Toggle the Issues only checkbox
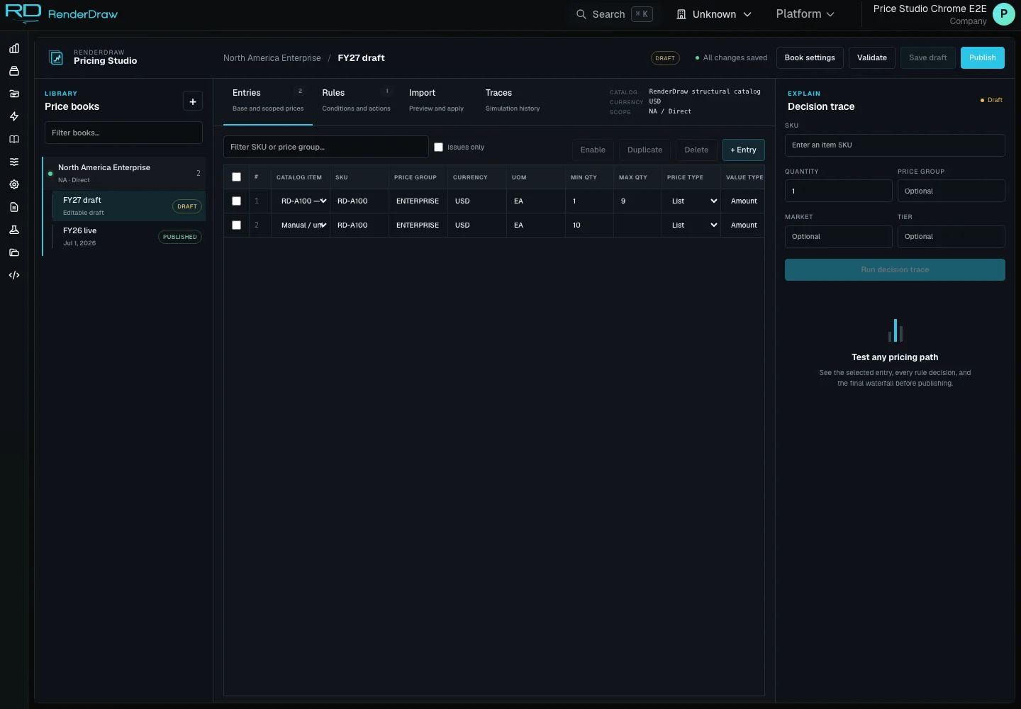This screenshot has height=709, width=1021. pyautogui.click(x=438, y=147)
